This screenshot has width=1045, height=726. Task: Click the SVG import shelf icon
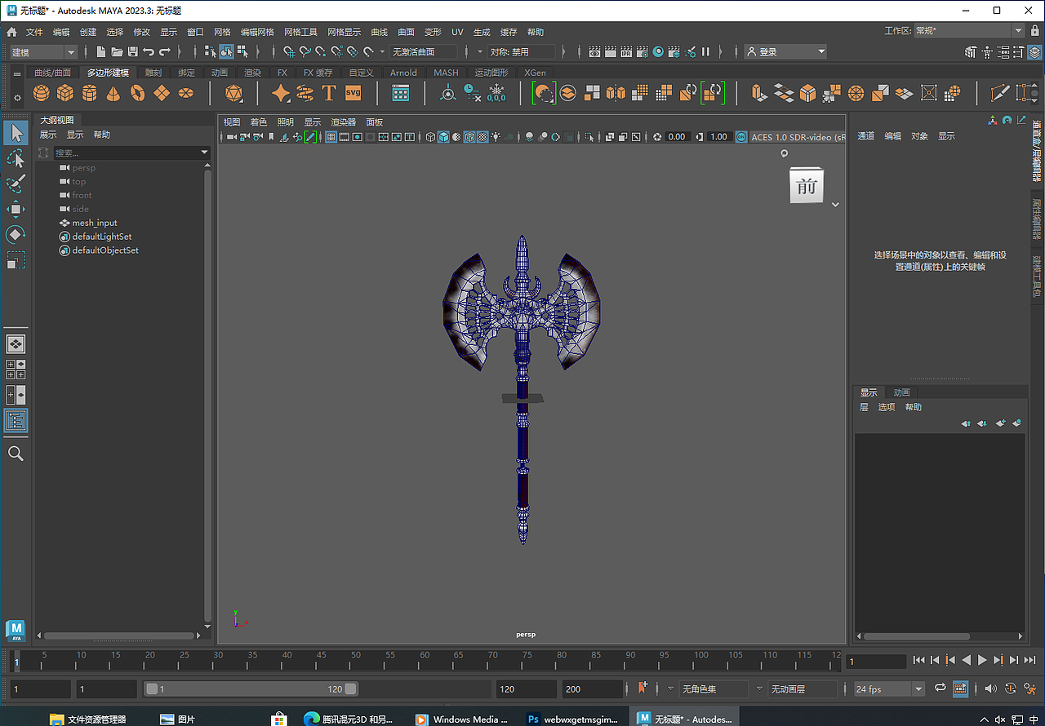(354, 93)
